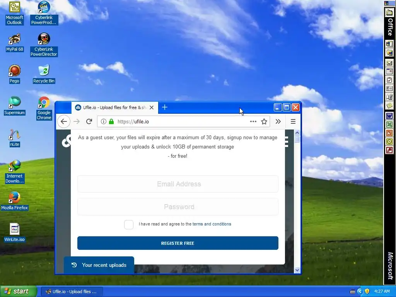Click the yellow security shield tray icon

click(x=367, y=292)
